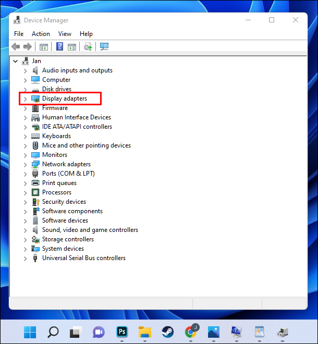Toggle the action pane toolbar icon
The height and width of the screenshot is (344, 318).
coord(72,47)
